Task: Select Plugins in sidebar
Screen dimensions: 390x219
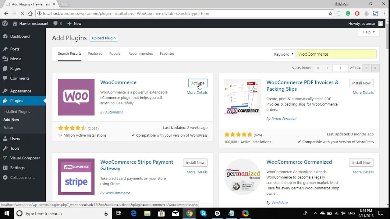Action: point(23,101)
